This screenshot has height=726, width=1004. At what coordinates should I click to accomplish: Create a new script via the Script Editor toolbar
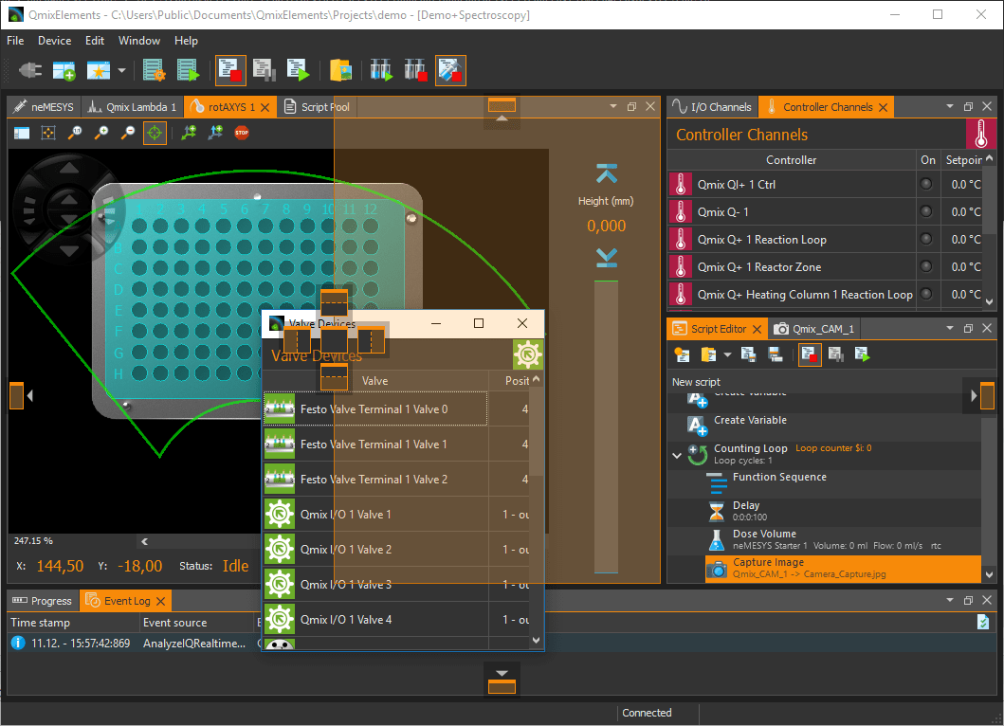coord(682,354)
